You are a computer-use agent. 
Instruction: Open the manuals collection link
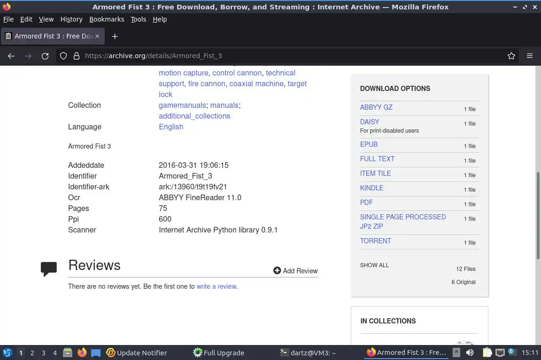point(224,105)
